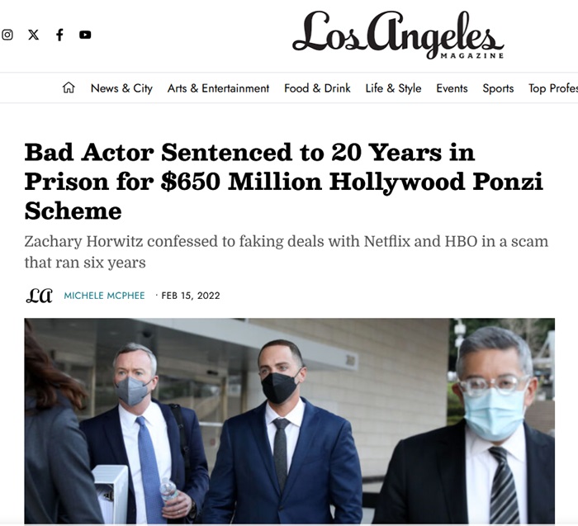Click the Feb 15, 2022 publish date
This screenshot has height=526, width=578.
[x=191, y=296]
